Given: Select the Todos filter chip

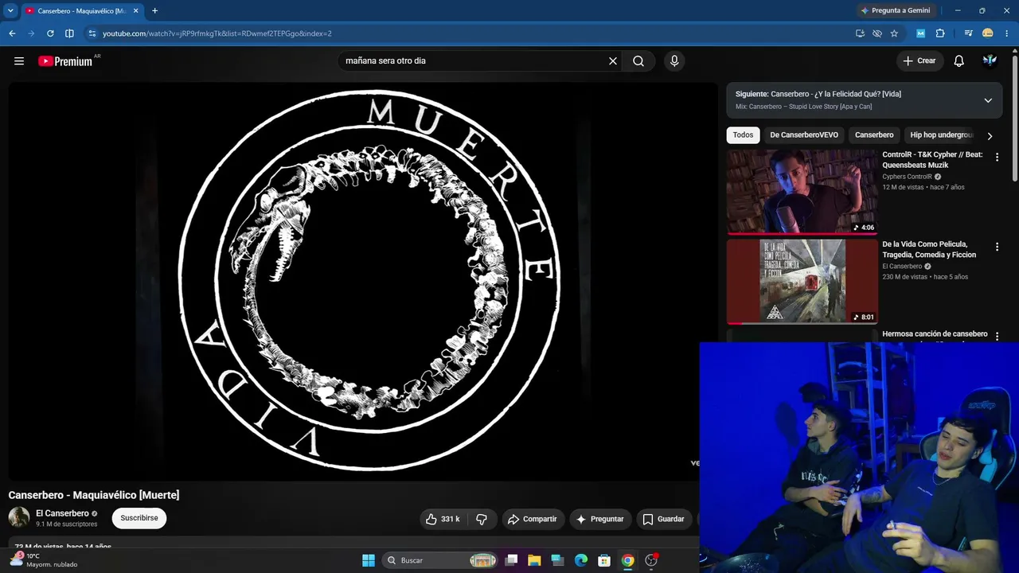Looking at the screenshot, I should (743, 135).
